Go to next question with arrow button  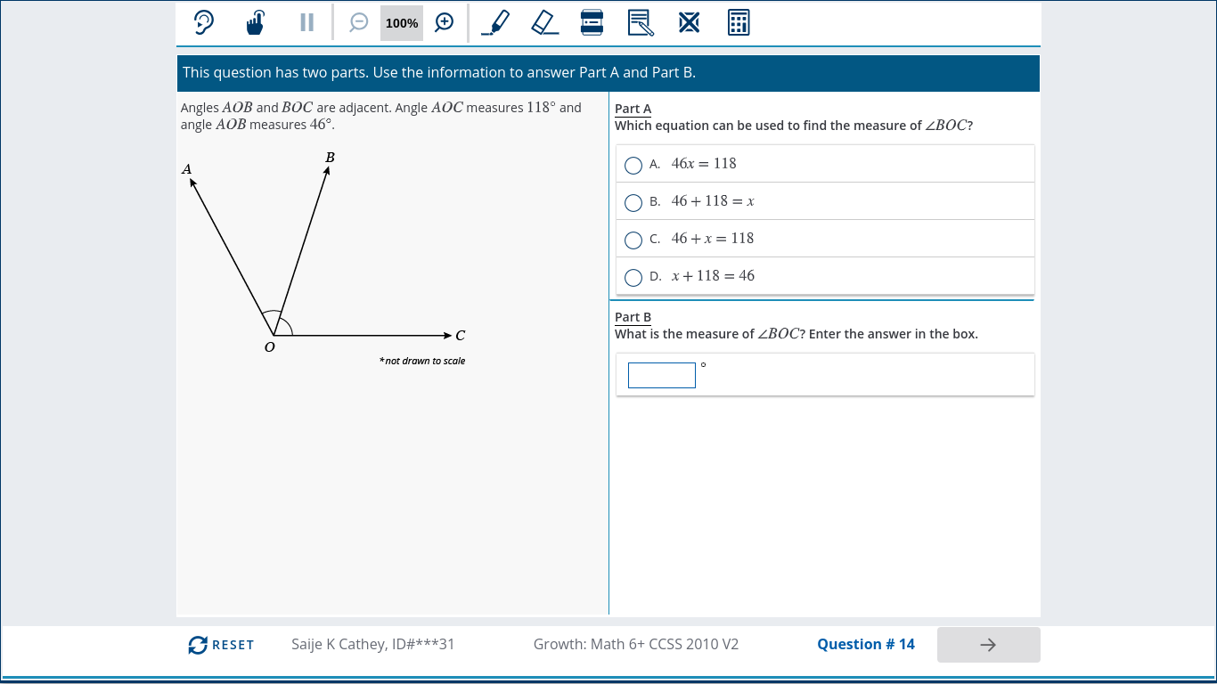(988, 645)
